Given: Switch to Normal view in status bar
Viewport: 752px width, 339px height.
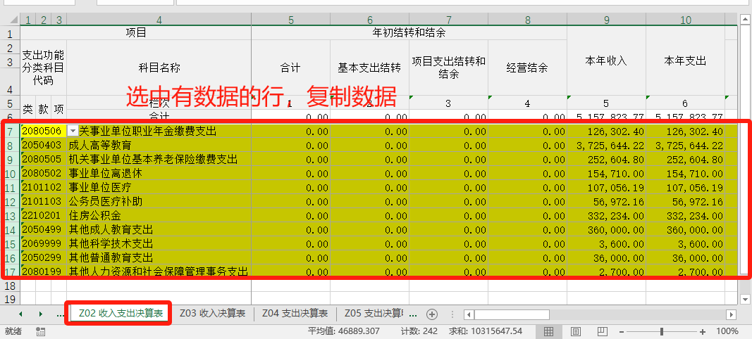Looking at the screenshot, I should [x=548, y=331].
